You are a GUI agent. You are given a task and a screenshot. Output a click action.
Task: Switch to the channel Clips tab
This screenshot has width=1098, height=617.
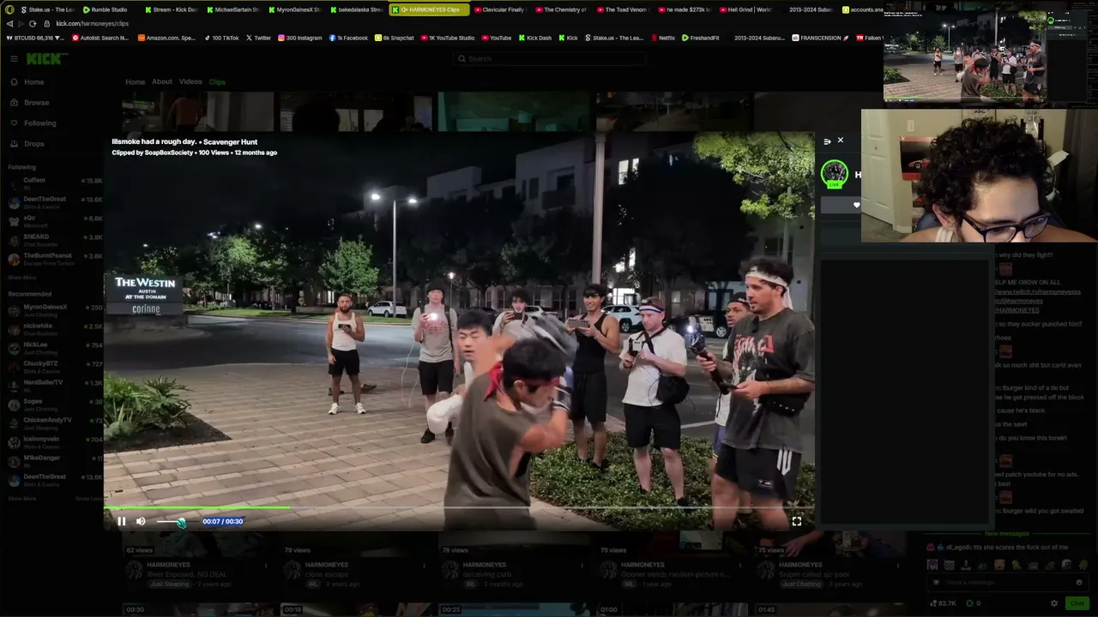point(217,82)
